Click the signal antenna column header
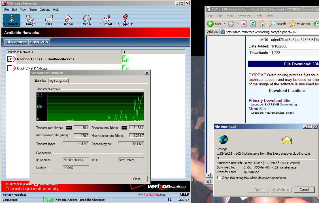 point(124,52)
